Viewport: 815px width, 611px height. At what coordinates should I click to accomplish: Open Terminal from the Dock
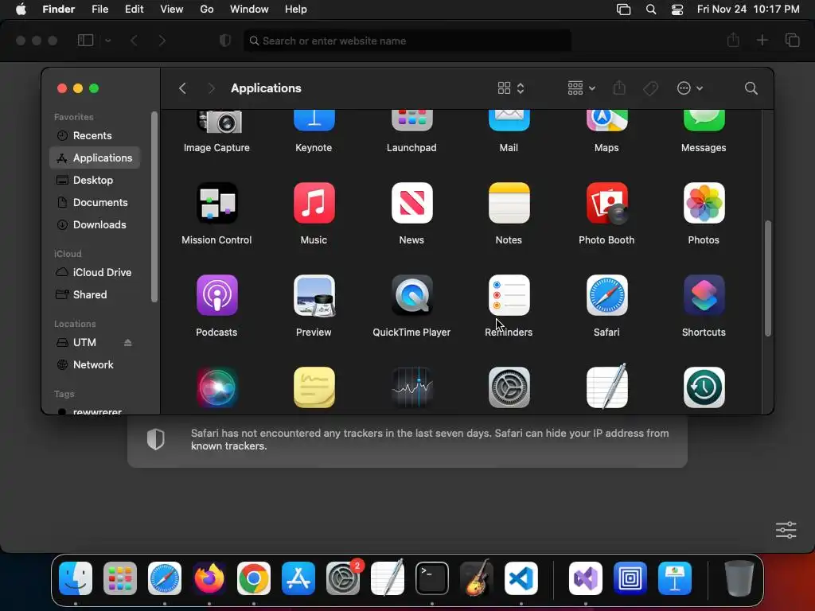pyautogui.click(x=432, y=578)
